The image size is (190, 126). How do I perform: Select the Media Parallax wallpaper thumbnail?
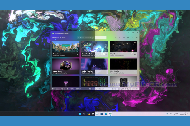point(94,64)
